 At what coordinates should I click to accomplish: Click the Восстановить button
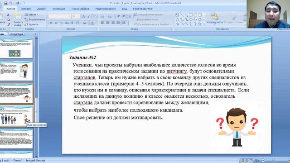click(35, 19)
